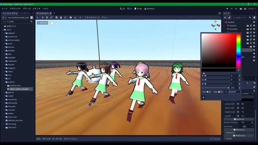
Task: Reset the Depth Coef value
Action: coord(238,112)
